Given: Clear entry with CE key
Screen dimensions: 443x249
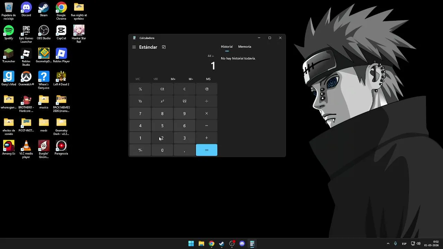Looking at the screenshot, I should pos(162,89).
